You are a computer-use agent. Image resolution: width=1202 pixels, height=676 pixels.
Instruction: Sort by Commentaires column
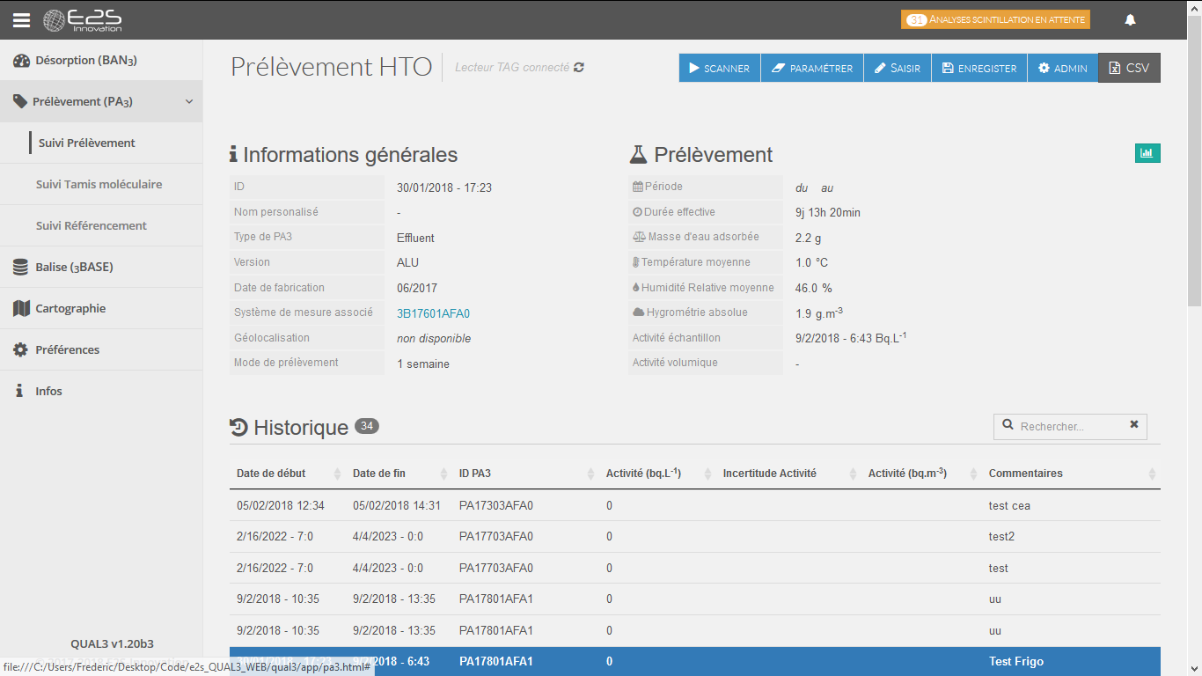point(1071,474)
